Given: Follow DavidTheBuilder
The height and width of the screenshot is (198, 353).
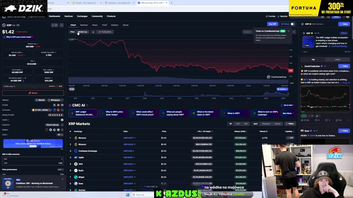Looking at the screenshot, I should click(x=344, y=66).
